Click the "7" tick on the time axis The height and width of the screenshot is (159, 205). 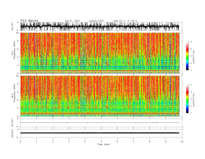point(134,142)
